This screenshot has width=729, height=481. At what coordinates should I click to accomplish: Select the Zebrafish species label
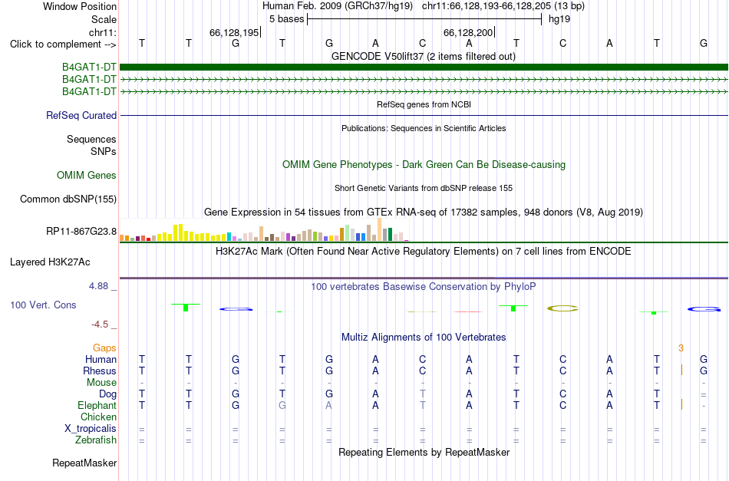[96, 440]
